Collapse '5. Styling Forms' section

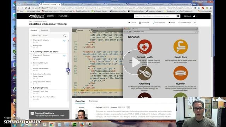31,88
